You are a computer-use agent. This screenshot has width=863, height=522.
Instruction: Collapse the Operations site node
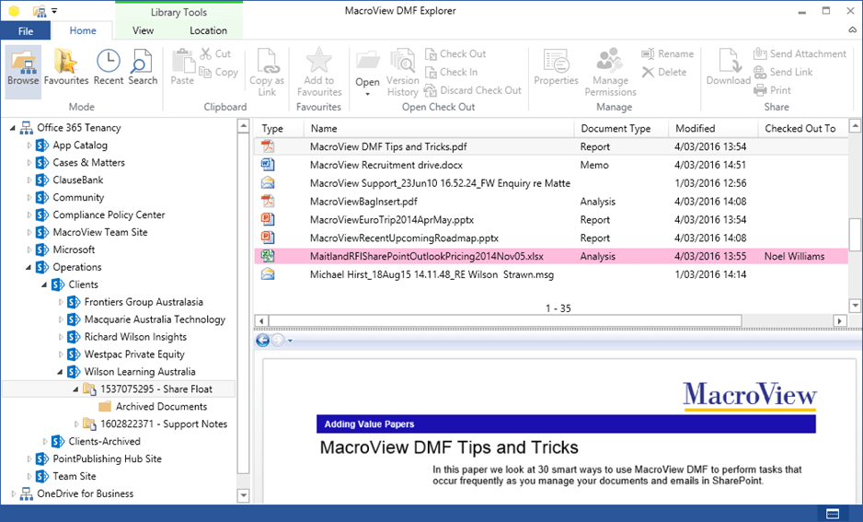pos(29,268)
